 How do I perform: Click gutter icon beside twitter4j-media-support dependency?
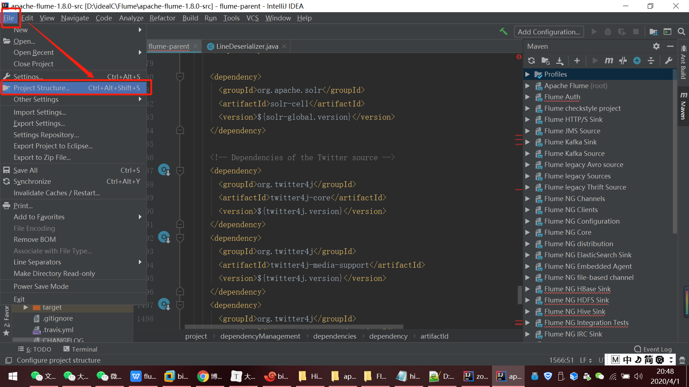tap(164, 237)
